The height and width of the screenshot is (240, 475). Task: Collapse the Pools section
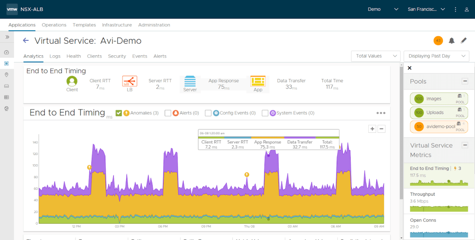tap(465, 81)
